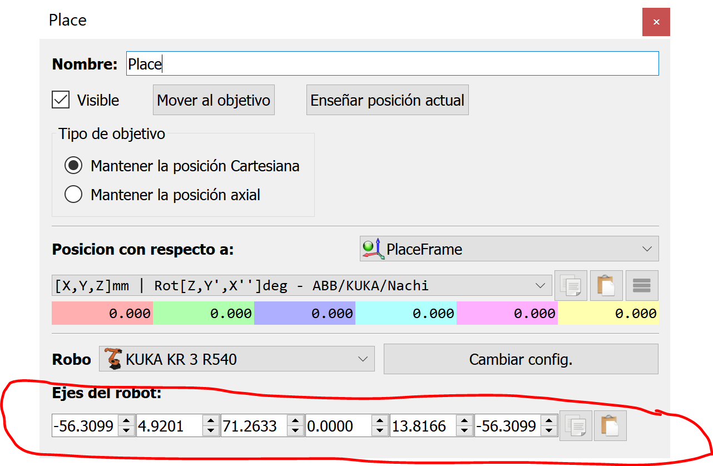Click the Nombre text field
The width and height of the screenshot is (713, 466).
pos(392,64)
